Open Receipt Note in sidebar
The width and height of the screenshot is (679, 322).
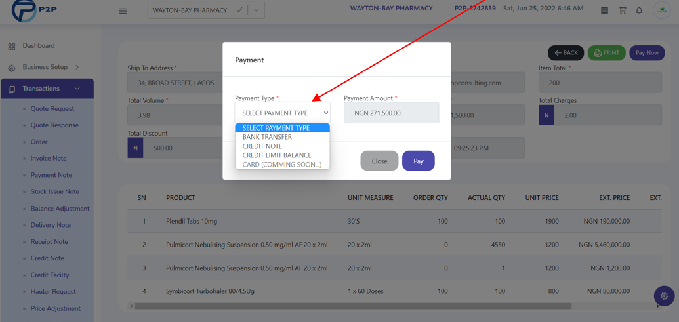pyautogui.click(x=49, y=242)
